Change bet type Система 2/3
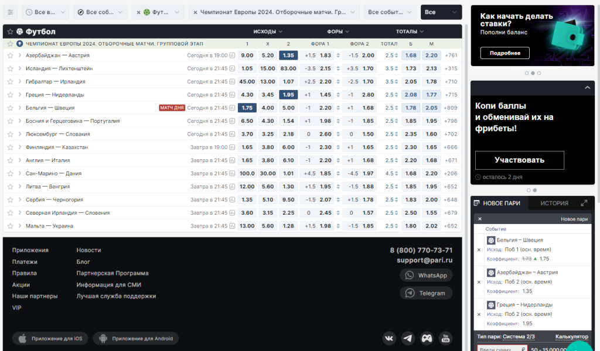600x351 pixels. pyautogui.click(x=519, y=336)
